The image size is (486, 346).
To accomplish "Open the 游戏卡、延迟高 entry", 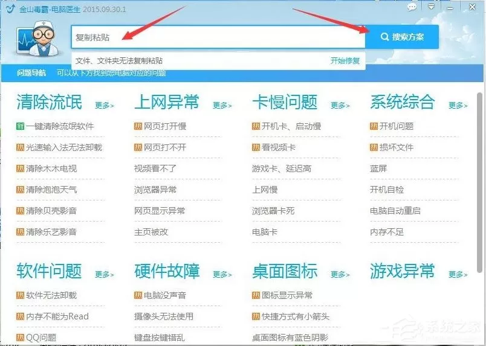I will pyautogui.click(x=282, y=168).
